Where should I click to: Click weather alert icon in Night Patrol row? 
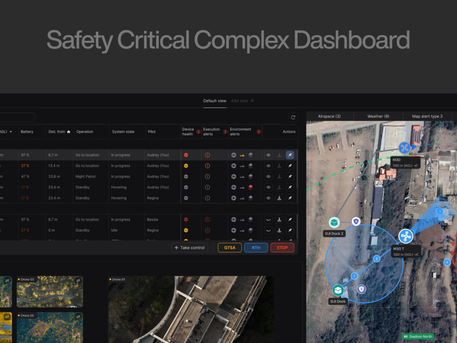250,177
